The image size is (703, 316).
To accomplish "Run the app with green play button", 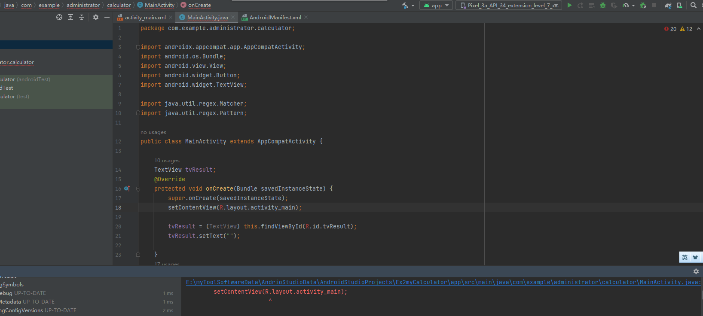I will tap(569, 6).
